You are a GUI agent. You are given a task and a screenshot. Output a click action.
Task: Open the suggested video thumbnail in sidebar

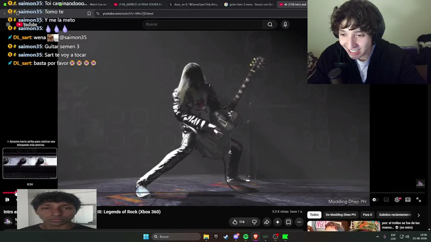343,226
